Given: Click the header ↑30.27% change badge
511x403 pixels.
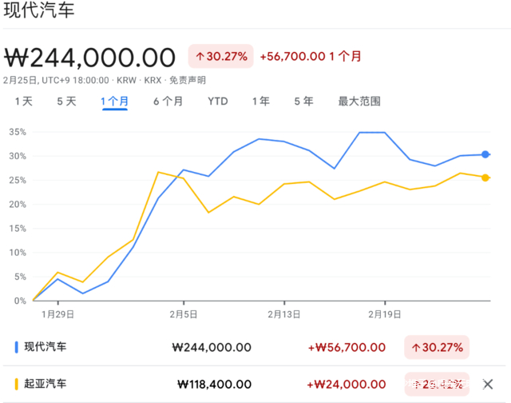Looking at the screenshot, I should 221,56.
